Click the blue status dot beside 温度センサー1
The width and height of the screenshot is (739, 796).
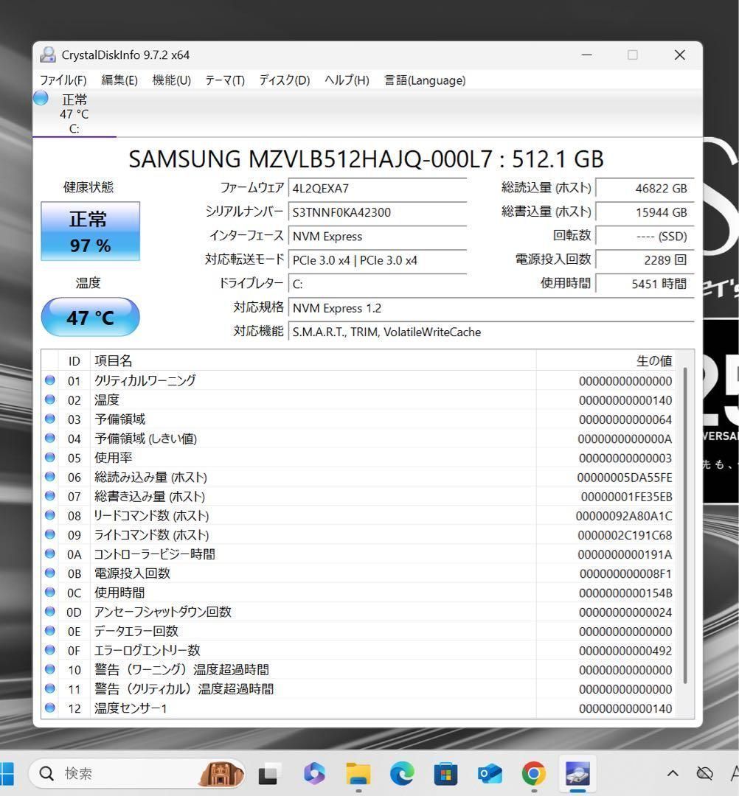tap(49, 708)
